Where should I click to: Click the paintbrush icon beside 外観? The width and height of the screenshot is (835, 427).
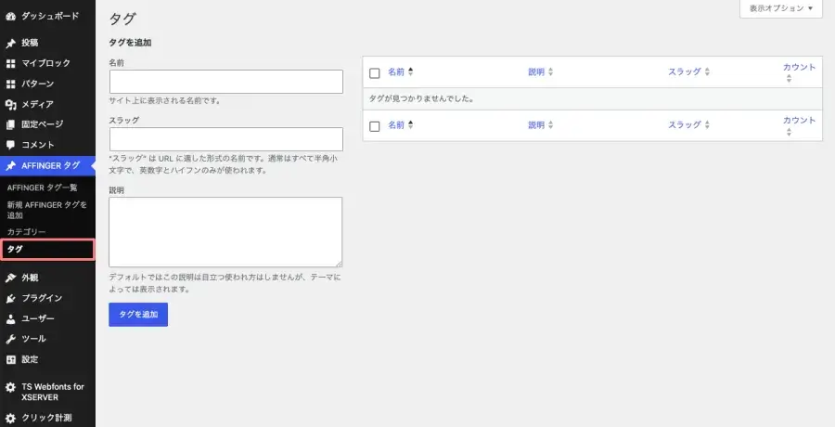pos(10,278)
